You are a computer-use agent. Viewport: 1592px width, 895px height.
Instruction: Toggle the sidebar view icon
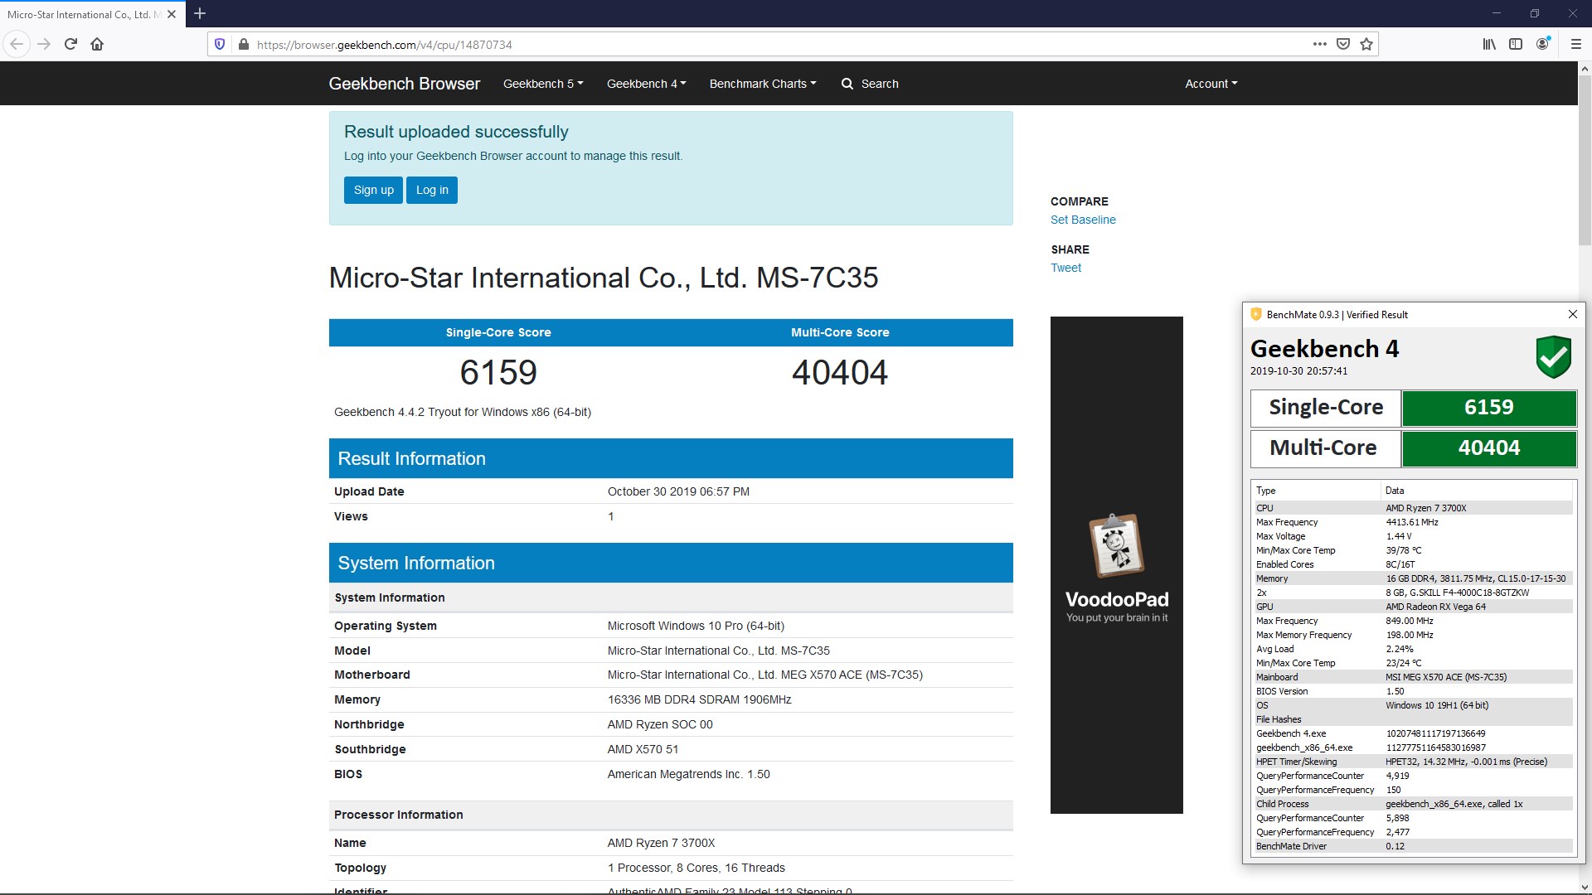click(x=1516, y=44)
